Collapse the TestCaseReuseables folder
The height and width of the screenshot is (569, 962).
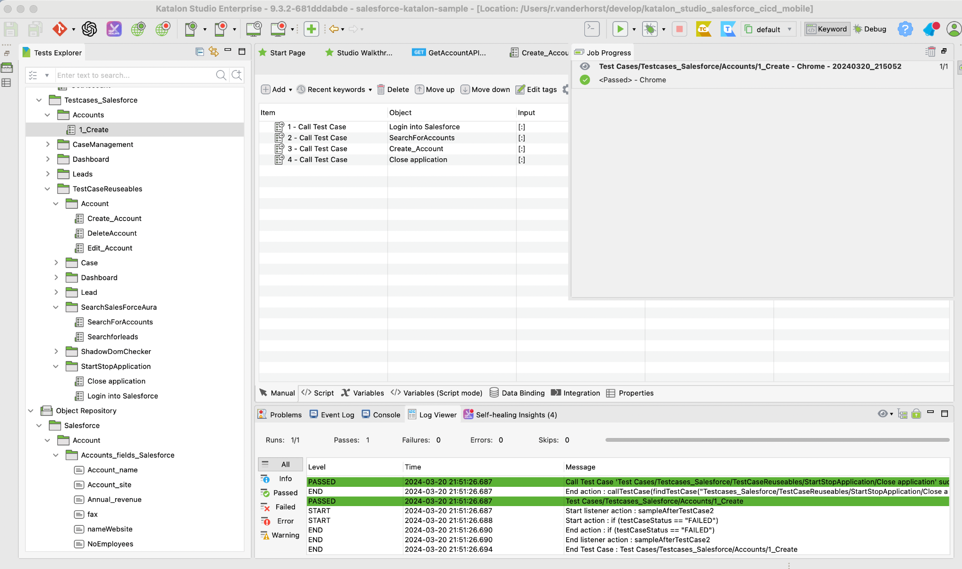(47, 189)
